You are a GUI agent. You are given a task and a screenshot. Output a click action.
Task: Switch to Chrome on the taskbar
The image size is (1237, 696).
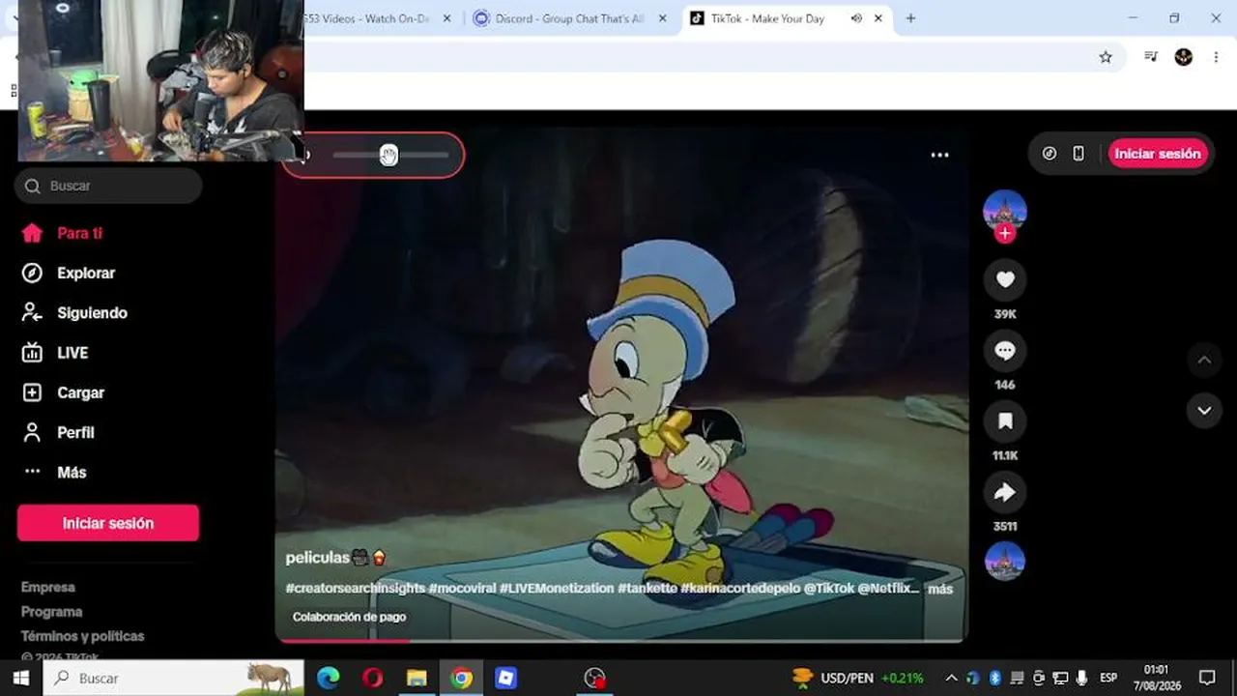[x=462, y=678]
